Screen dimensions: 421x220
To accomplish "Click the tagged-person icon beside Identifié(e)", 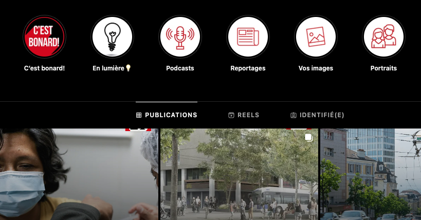I will [x=294, y=115].
